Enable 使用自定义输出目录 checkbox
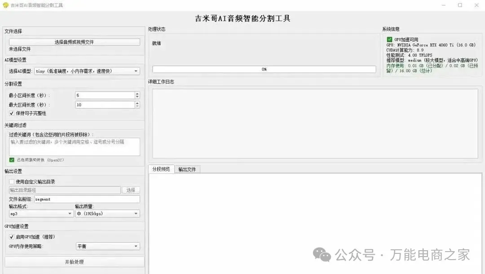 [x=12, y=182]
